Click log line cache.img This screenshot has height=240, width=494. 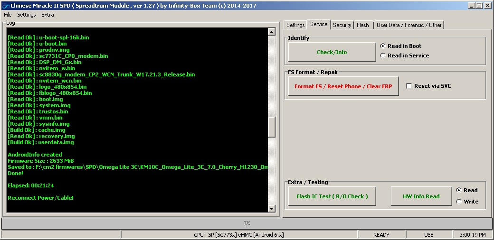pyautogui.click(x=37, y=130)
